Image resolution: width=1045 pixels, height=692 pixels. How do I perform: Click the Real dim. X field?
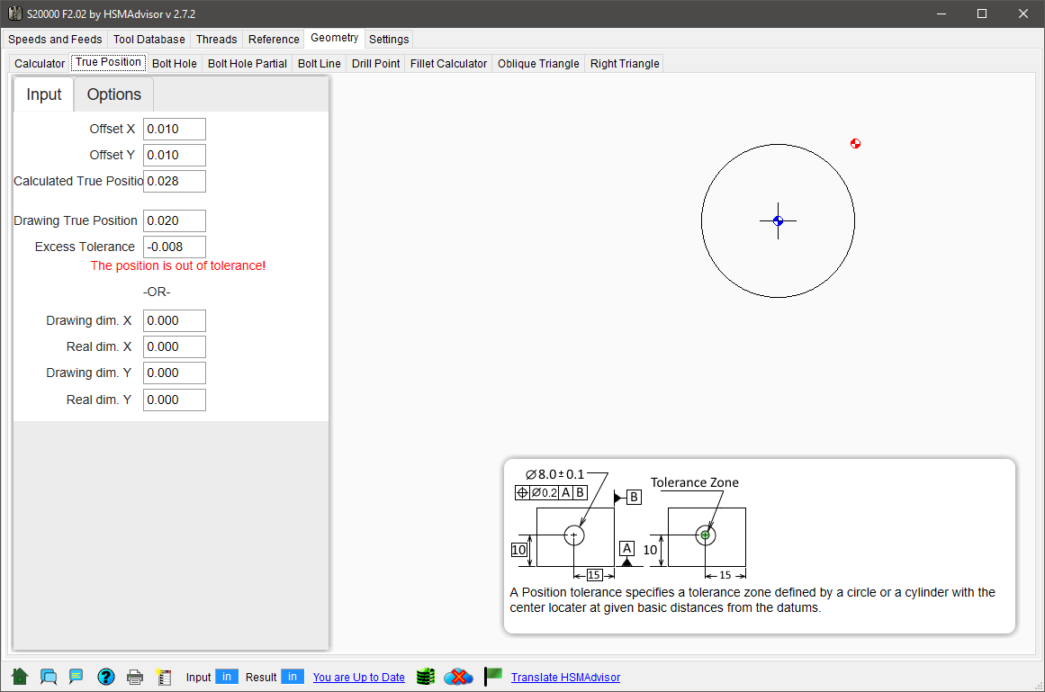pyautogui.click(x=175, y=347)
